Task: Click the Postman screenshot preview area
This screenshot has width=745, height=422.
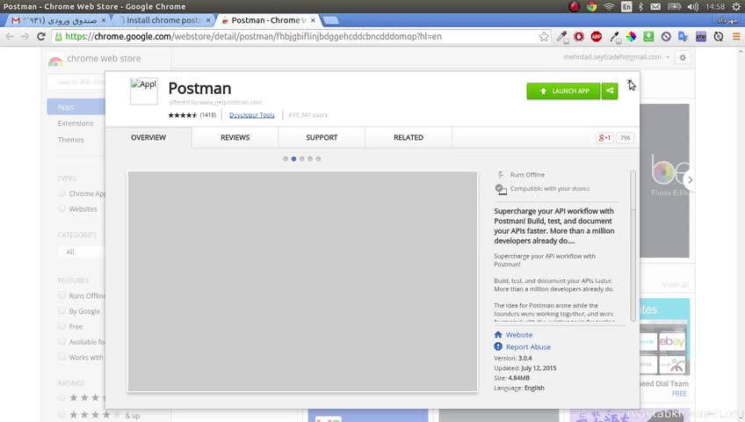Action: click(x=302, y=281)
